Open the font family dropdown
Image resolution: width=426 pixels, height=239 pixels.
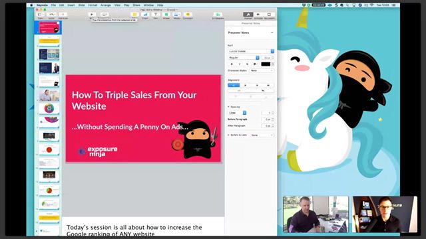click(251, 51)
